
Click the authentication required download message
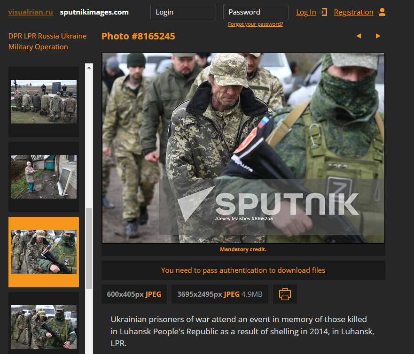[x=243, y=270]
